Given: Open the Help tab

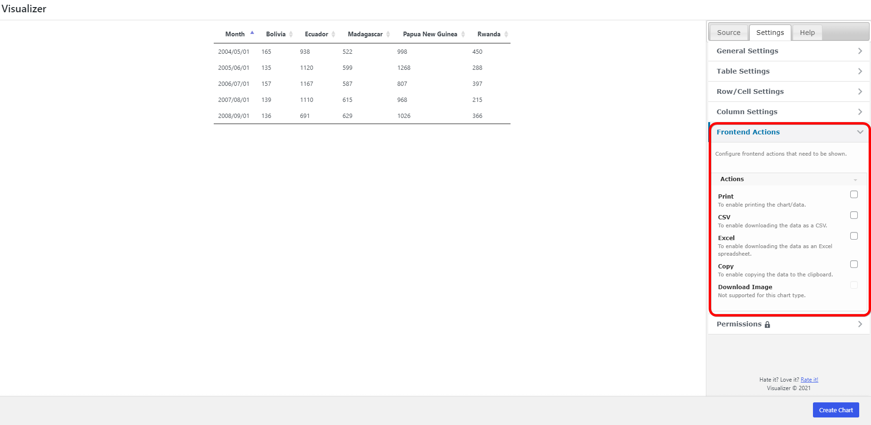Looking at the screenshot, I should (x=807, y=33).
